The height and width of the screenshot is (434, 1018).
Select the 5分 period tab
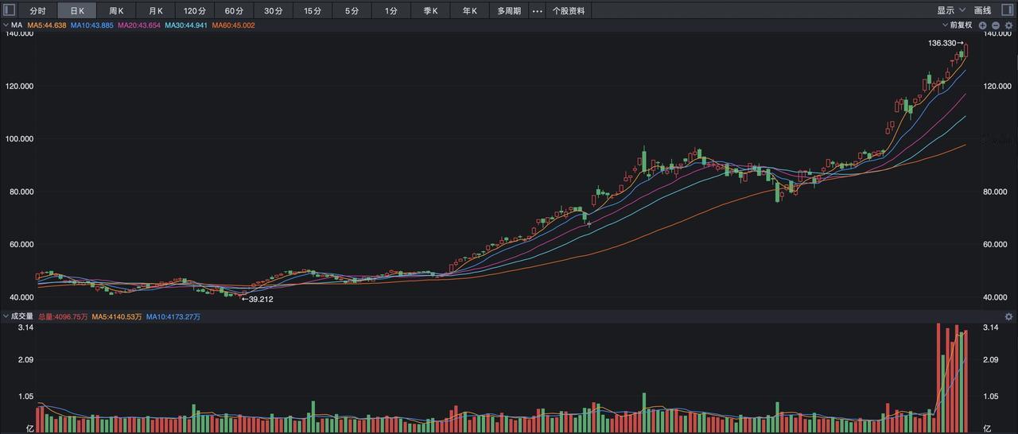point(352,11)
